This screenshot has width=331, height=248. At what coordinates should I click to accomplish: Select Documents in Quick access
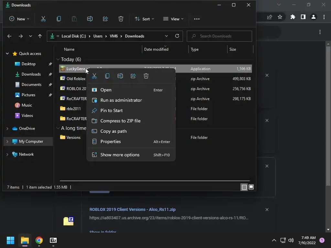tap(31, 85)
